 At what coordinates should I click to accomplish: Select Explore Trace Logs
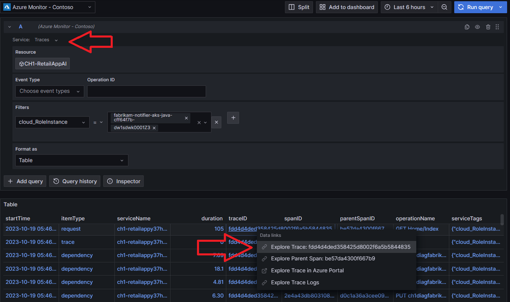coord(336,283)
